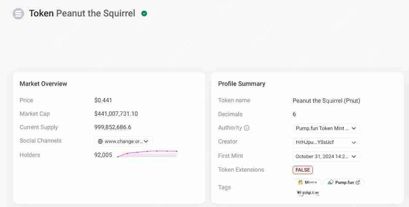Click the external link icon on Pump.fun tag
The height and width of the screenshot is (207, 409).
coord(358,183)
